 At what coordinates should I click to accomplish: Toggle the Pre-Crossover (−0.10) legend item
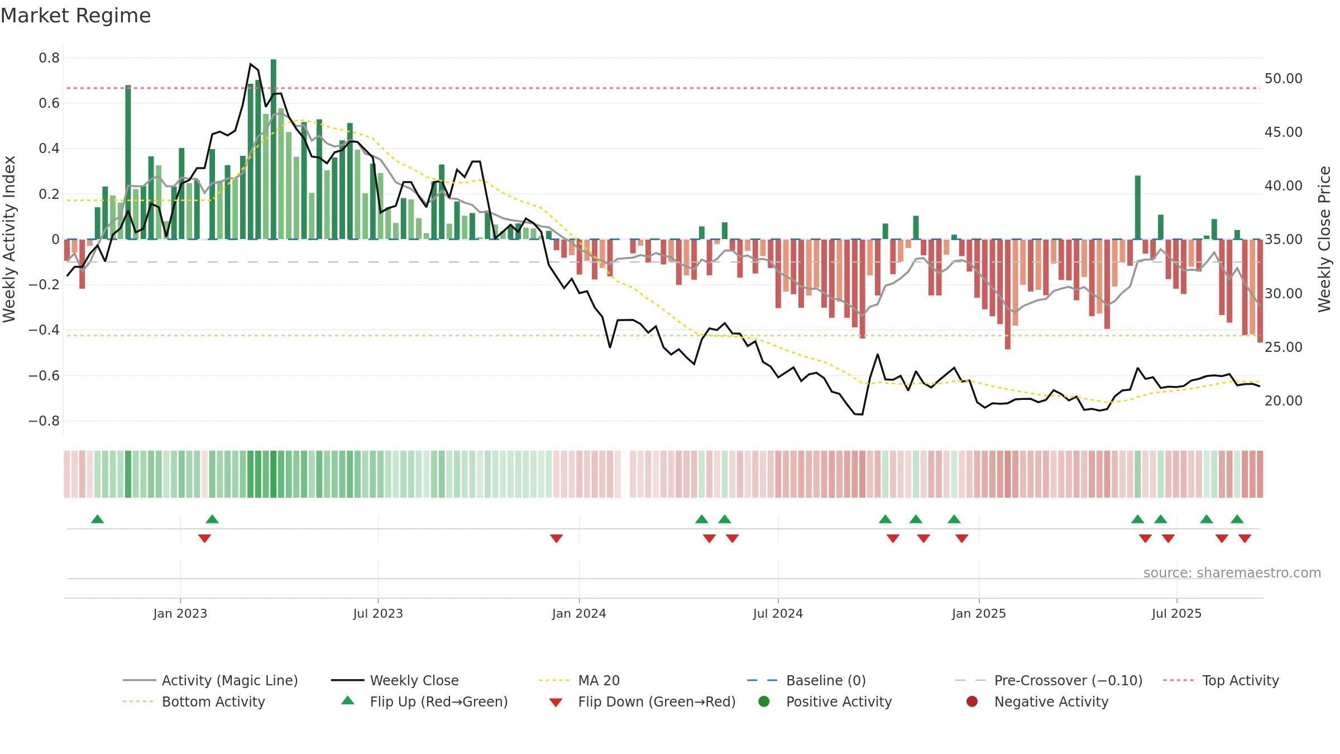pos(1049,680)
